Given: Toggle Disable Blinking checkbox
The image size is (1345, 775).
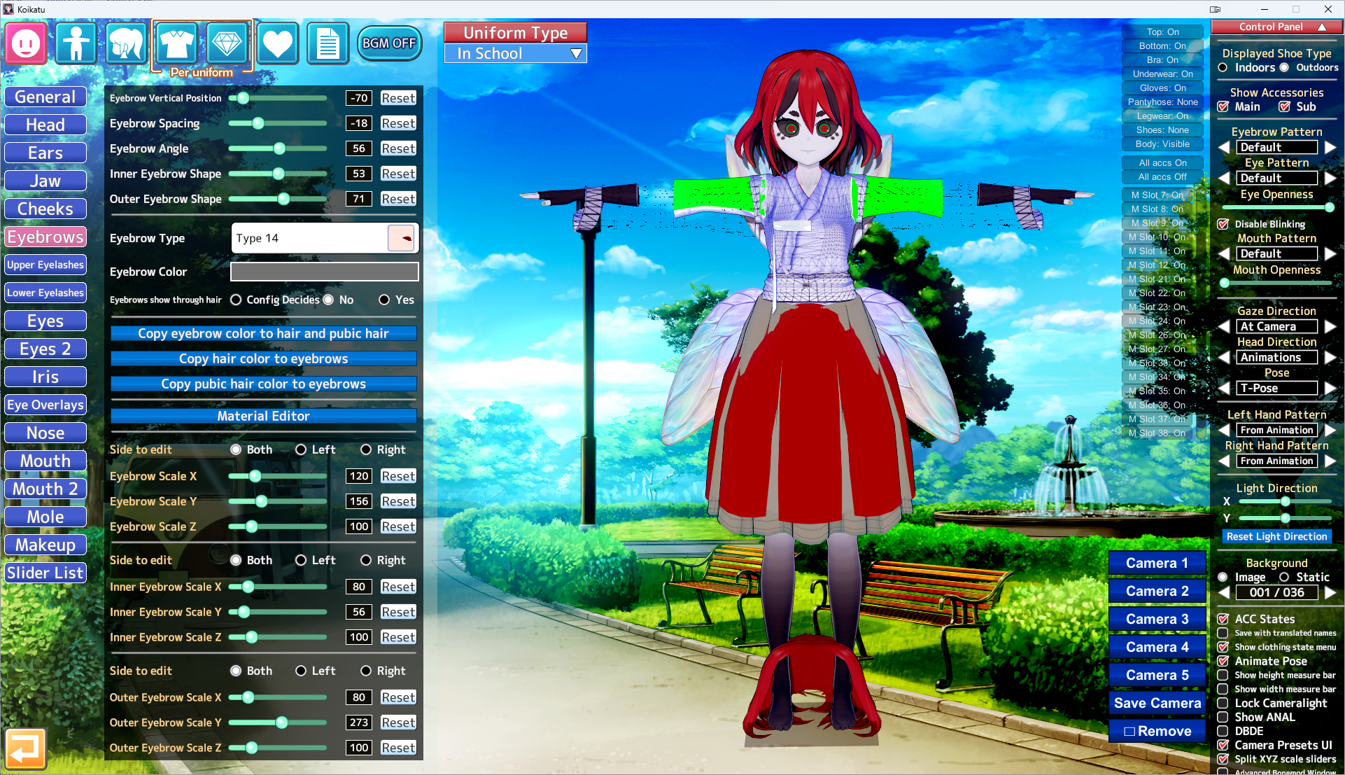Looking at the screenshot, I should point(1223,224).
